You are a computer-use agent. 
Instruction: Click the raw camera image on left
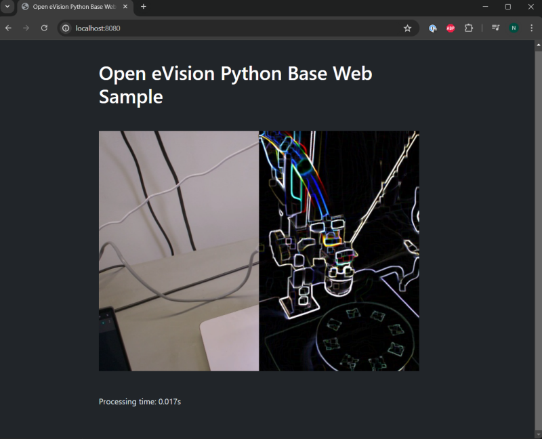[179, 251]
